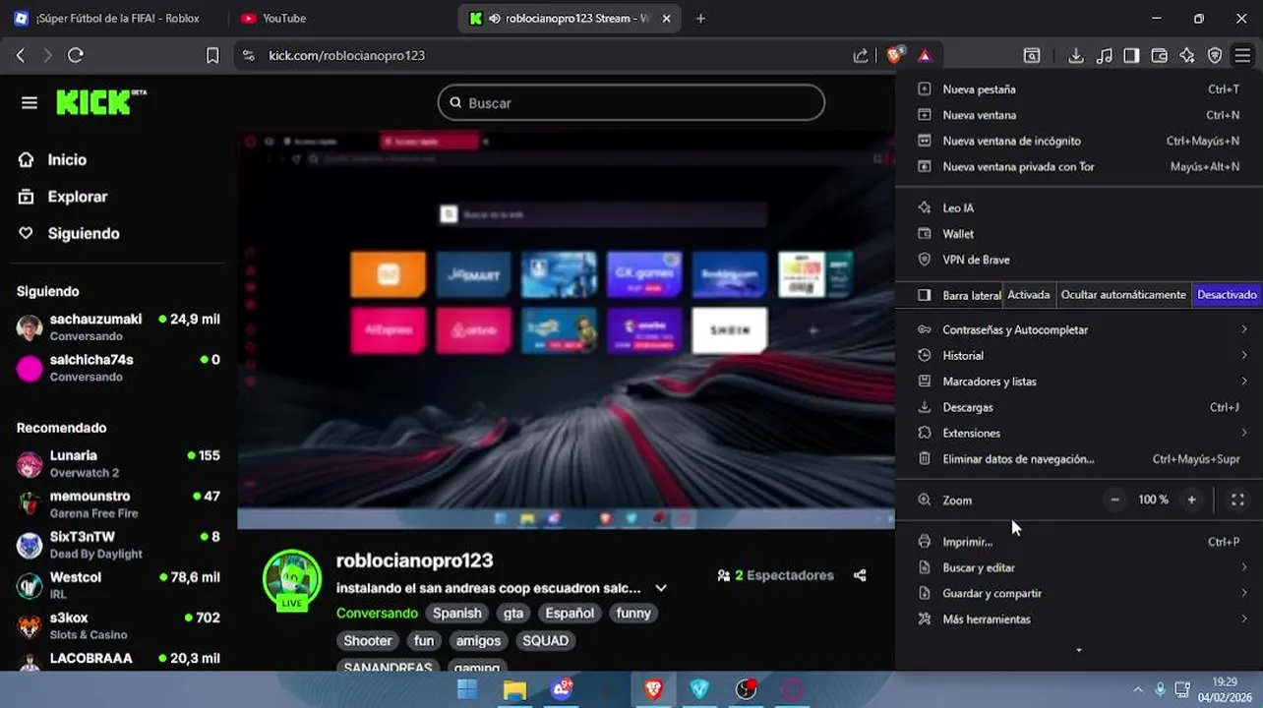The image size is (1263, 708).
Task: Open a new tab with plus button
Action: (x=700, y=18)
